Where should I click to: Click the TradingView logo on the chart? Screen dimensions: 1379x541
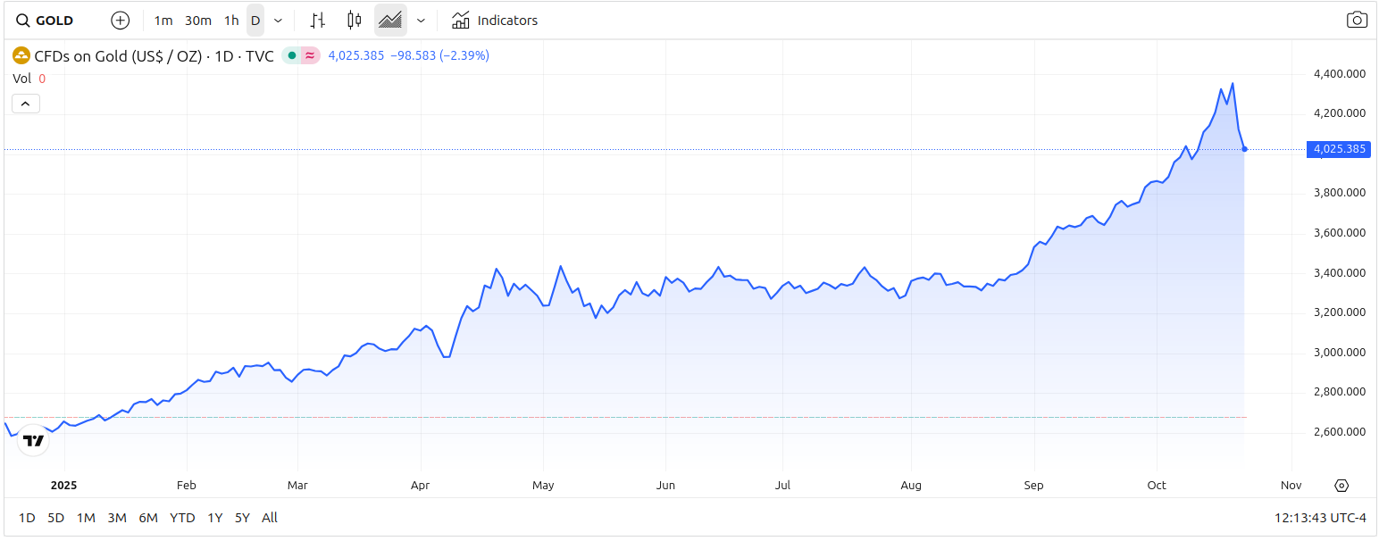click(x=33, y=441)
